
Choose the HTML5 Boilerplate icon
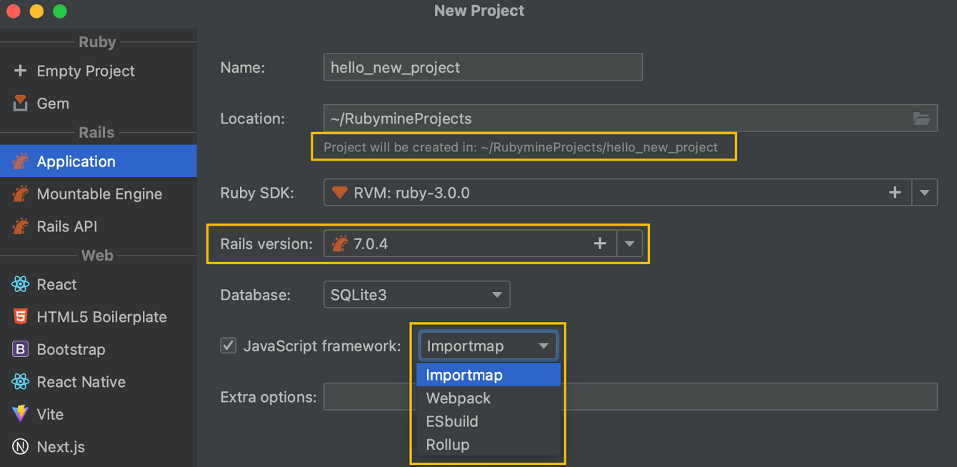click(x=21, y=317)
